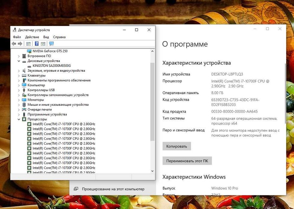Click the Характеристики устройства heading
The height and width of the screenshot is (209, 294).
click(196, 63)
